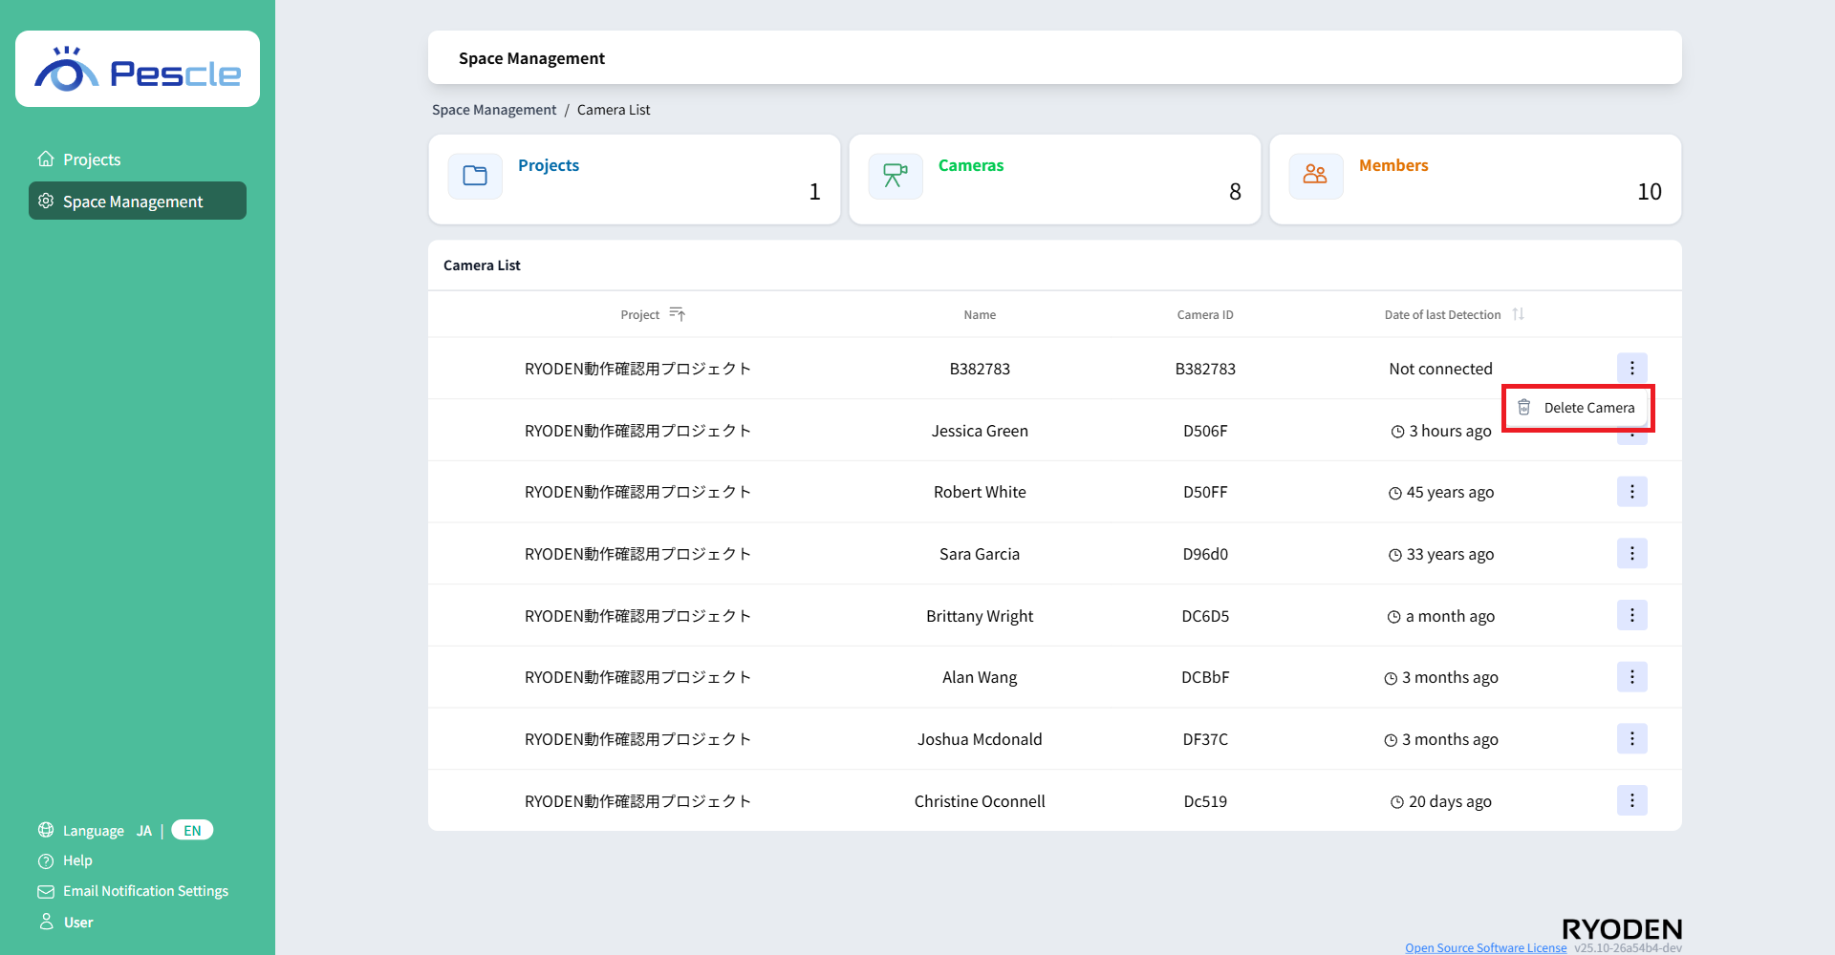Select the EN language toggle
Image resolution: width=1835 pixels, height=955 pixels.
pyautogui.click(x=192, y=831)
